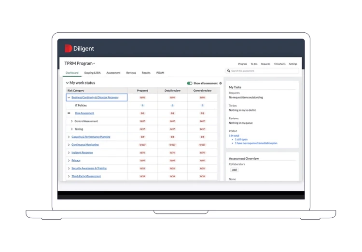Click the '1 still open' link
The height and width of the screenshot is (252, 362).
tap(241, 140)
